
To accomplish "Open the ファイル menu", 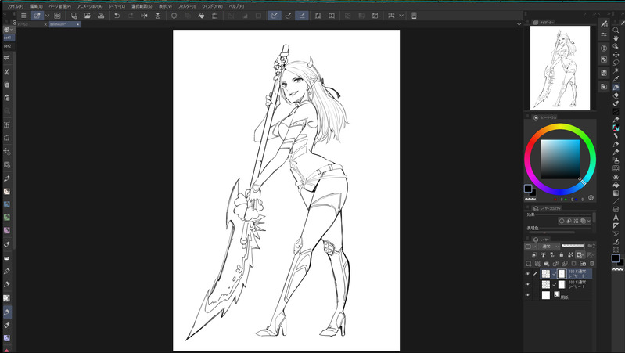I will (x=15, y=5).
